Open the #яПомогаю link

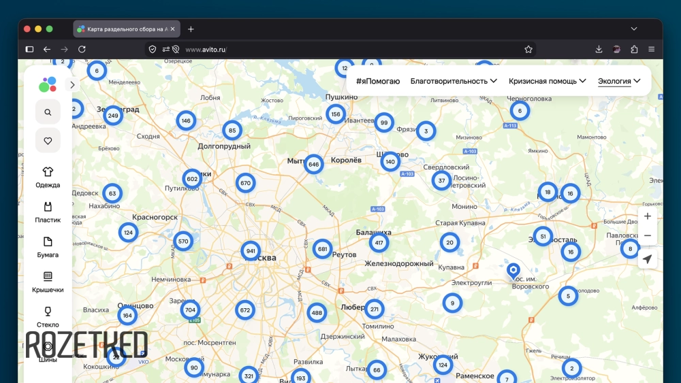pos(378,81)
